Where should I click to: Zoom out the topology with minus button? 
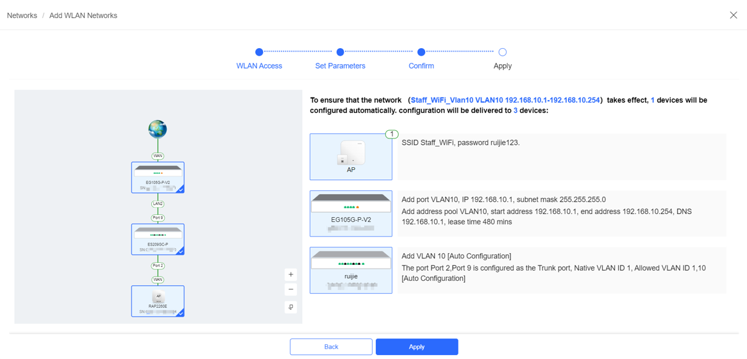click(x=290, y=290)
